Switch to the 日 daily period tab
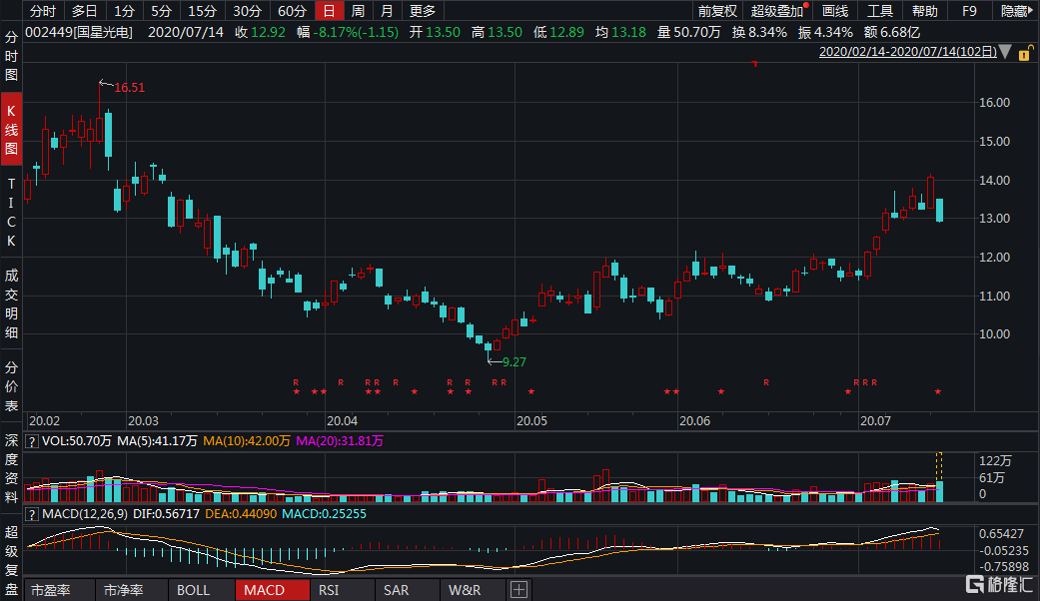This screenshot has height=601, width=1040. pos(329,11)
